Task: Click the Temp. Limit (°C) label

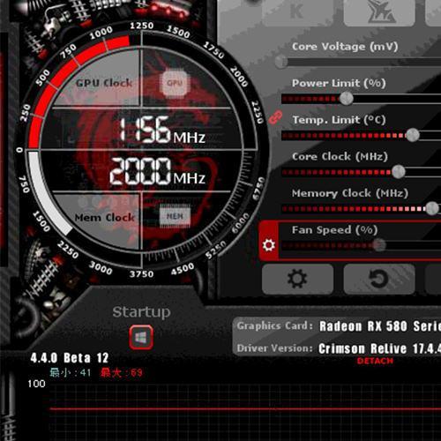Action: (x=339, y=120)
